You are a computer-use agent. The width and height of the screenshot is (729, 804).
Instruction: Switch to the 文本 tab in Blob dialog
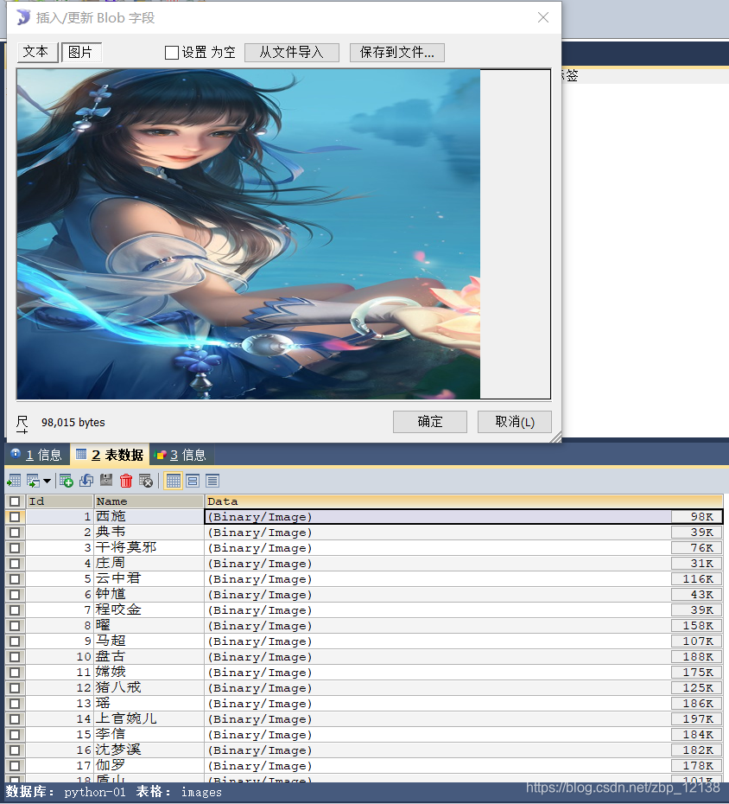click(37, 52)
